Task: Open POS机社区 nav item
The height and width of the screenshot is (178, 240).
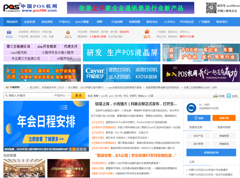Action: [x=187, y=22]
